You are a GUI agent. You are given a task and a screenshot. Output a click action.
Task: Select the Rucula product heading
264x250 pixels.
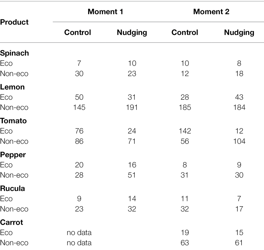coord(12,188)
